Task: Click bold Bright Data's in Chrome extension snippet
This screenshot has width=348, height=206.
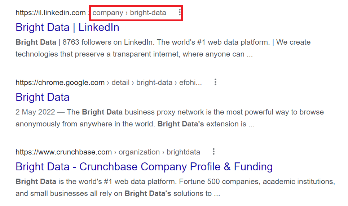Action: pos(181,124)
